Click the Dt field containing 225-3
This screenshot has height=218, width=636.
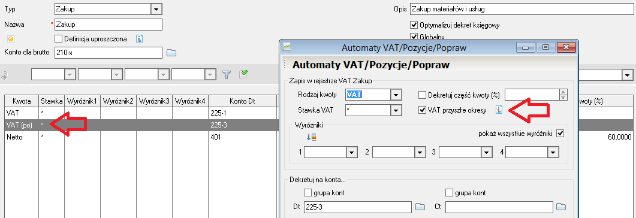click(357, 207)
